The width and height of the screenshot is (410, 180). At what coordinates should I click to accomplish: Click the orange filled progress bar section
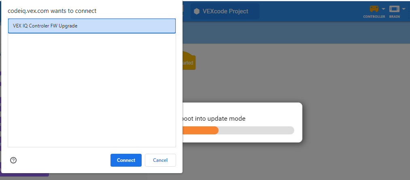click(200, 130)
